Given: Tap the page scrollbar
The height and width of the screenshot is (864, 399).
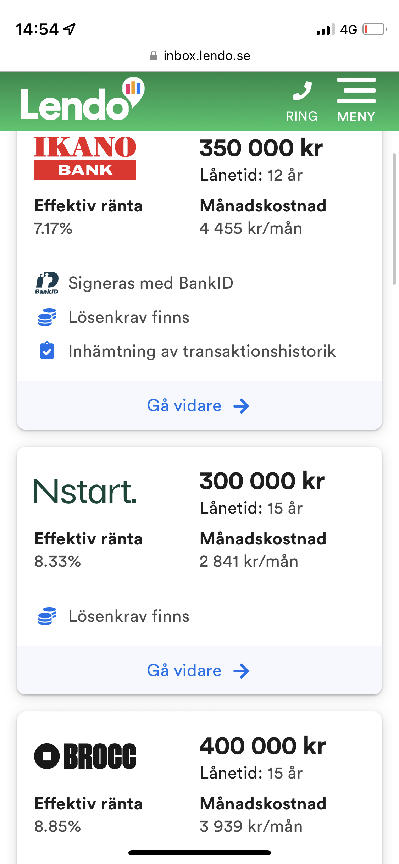Looking at the screenshot, I should 394,219.
